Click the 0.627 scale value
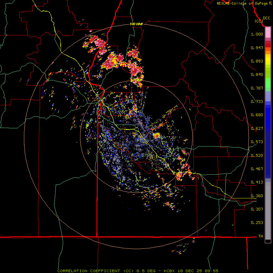This screenshot has width=273, height=273. click(257, 129)
